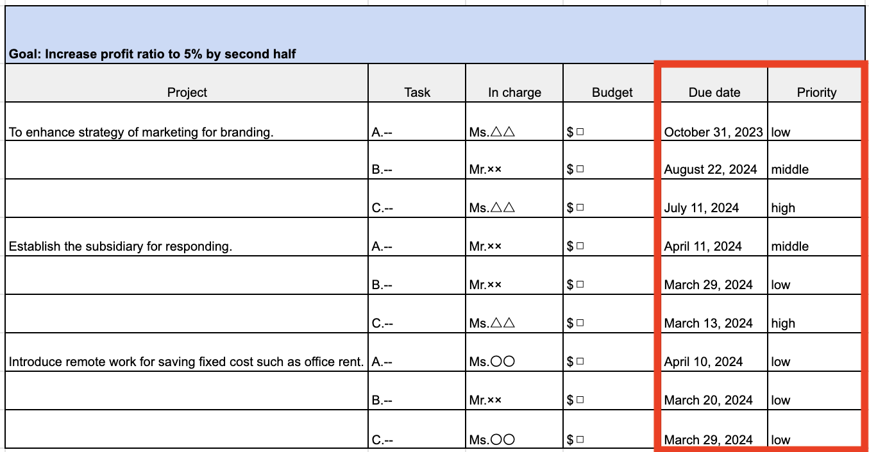Click the Due date column header
The width and height of the screenshot is (869, 452).
[714, 92]
